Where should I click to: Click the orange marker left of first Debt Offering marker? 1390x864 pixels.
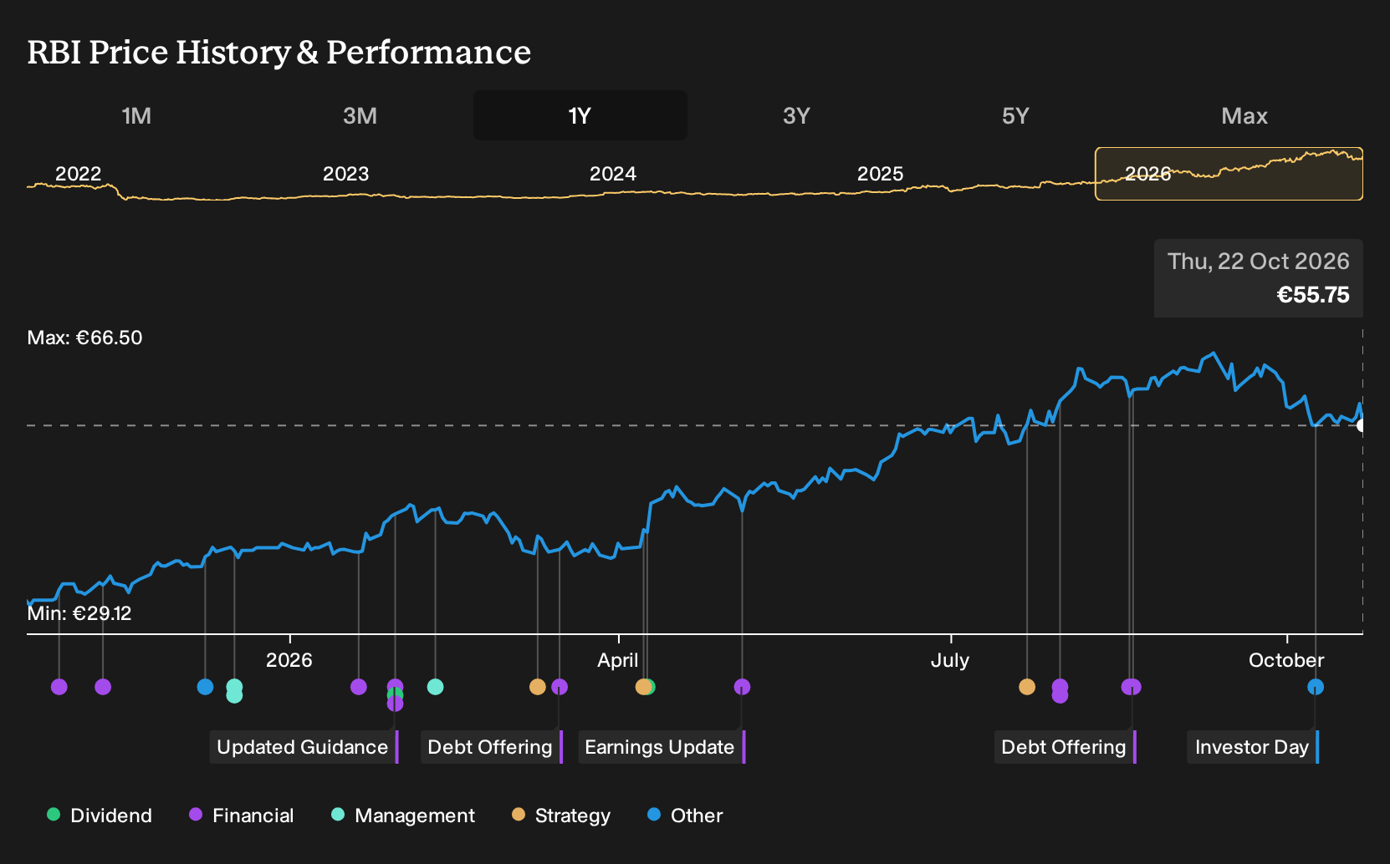(538, 687)
